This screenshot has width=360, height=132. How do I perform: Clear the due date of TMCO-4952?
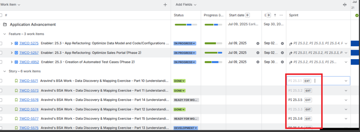coord(283,62)
